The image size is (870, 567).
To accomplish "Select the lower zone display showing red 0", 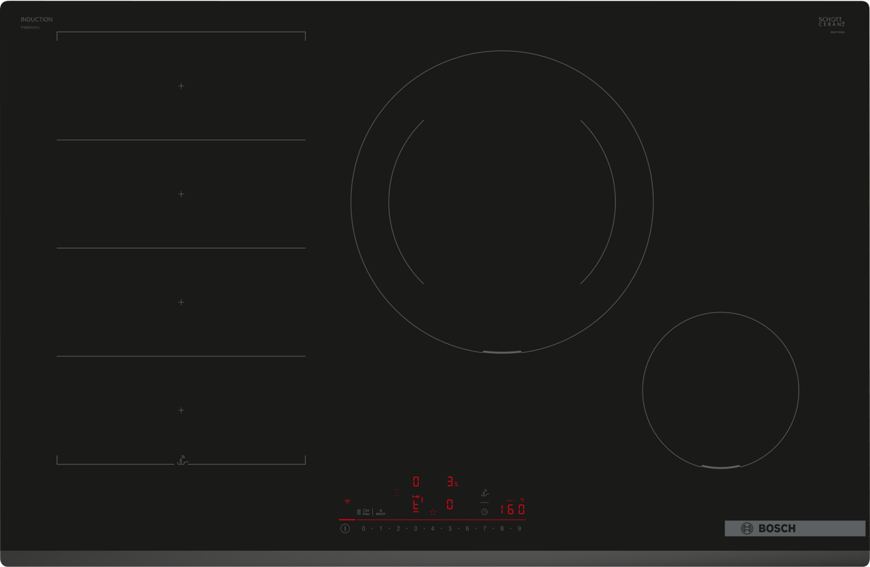I will click(450, 504).
